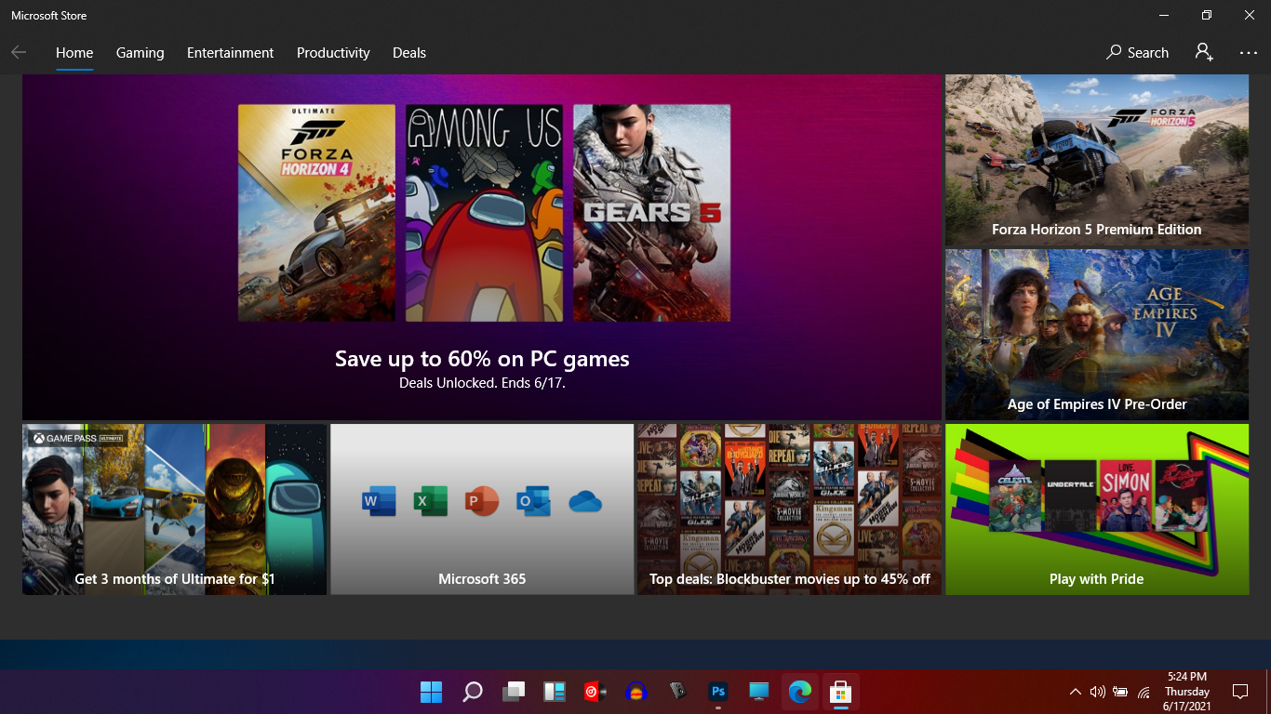Open the Windows Start menu
This screenshot has height=714, width=1271.
coord(431,692)
